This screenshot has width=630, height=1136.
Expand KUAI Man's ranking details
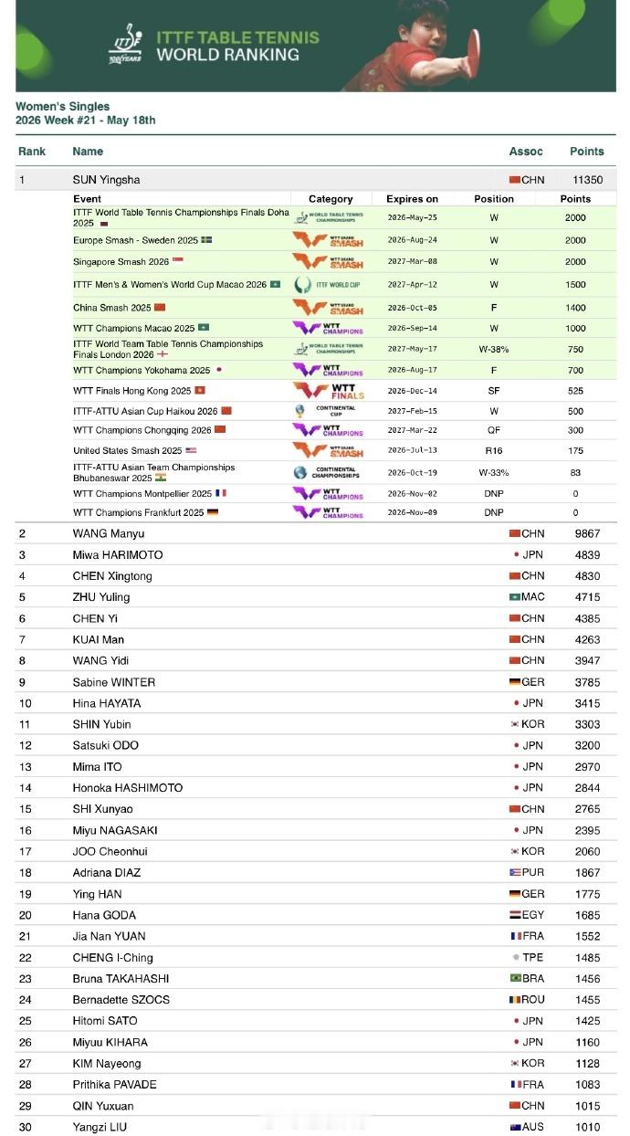point(315,639)
